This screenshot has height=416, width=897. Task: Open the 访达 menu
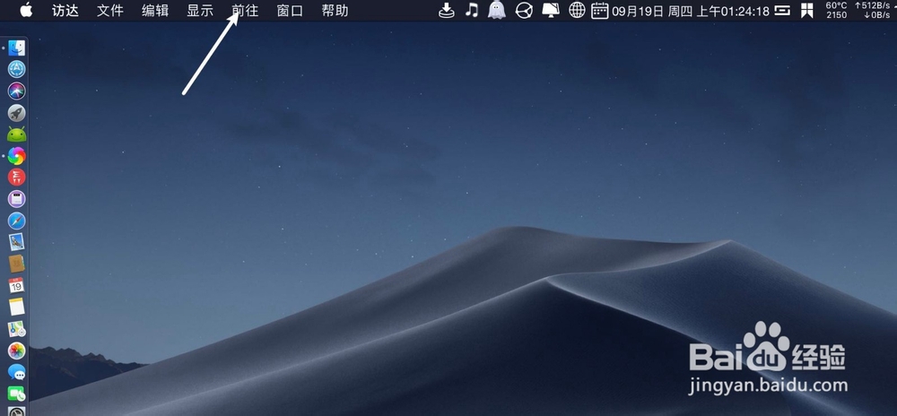pyautogui.click(x=65, y=10)
